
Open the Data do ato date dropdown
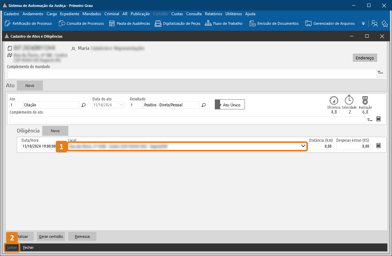121,105
